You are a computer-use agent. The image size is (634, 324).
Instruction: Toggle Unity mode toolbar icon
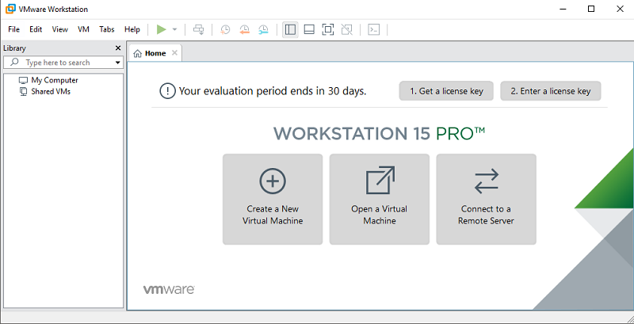pos(347,29)
